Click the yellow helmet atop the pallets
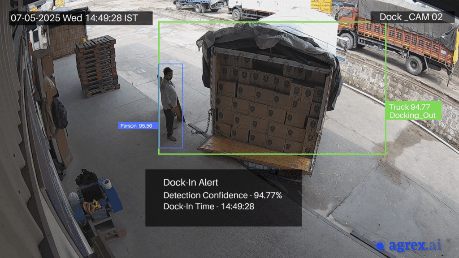 tap(82, 41)
